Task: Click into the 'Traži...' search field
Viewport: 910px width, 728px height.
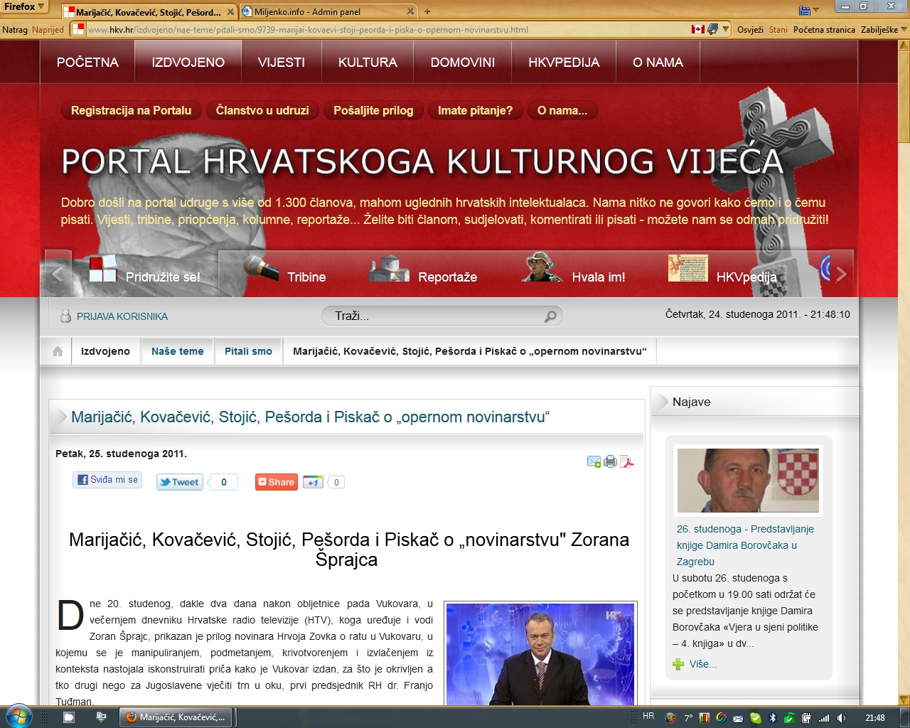Action: coord(434,316)
